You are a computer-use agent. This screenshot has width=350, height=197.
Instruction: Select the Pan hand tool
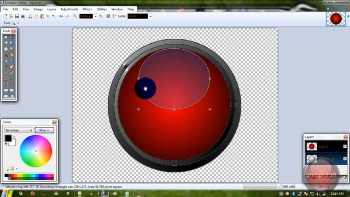[11, 55]
